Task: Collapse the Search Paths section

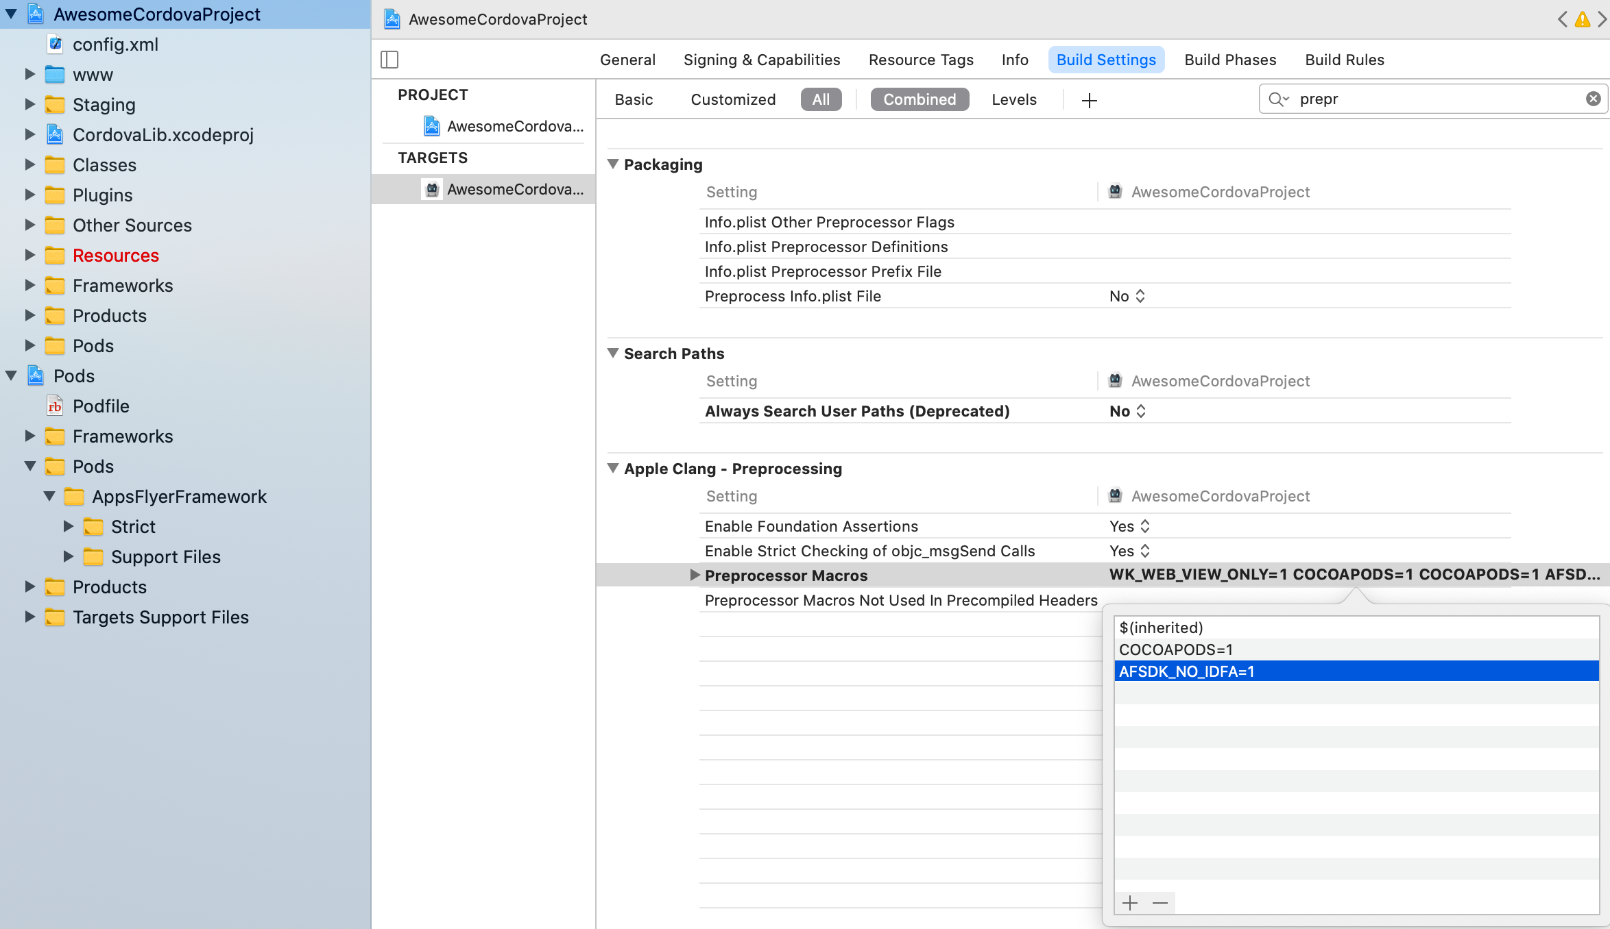Action: coord(613,353)
